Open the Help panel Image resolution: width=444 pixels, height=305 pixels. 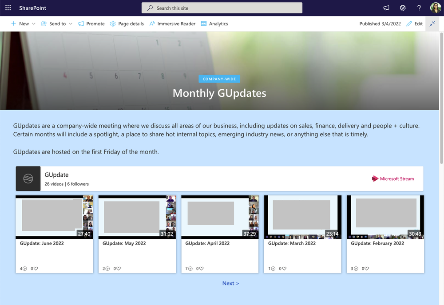(x=419, y=8)
